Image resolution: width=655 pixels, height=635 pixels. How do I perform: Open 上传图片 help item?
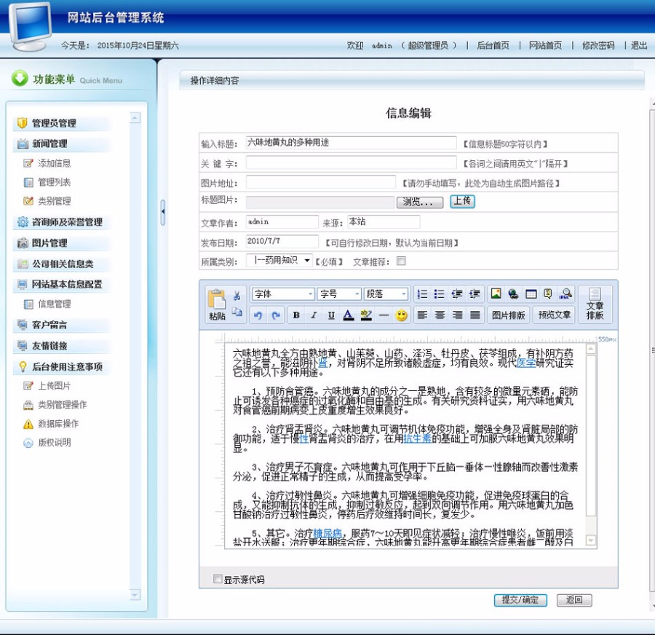[55, 386]
